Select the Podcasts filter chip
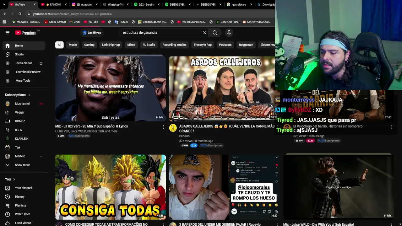402x226 pixels. click(225, 45)
